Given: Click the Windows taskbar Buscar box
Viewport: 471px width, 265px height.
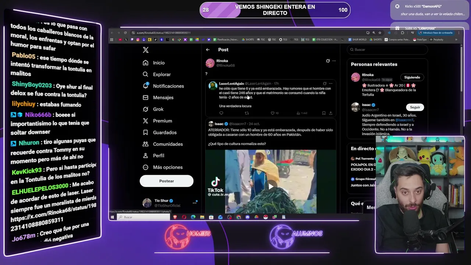Looking at the screenshot, I should tap(144, 217).
